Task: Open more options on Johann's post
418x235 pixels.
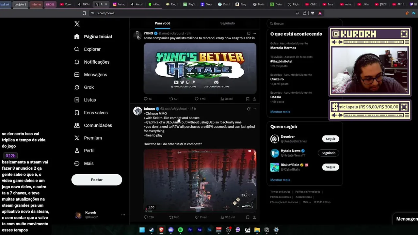Action: [x=254, y=109]
